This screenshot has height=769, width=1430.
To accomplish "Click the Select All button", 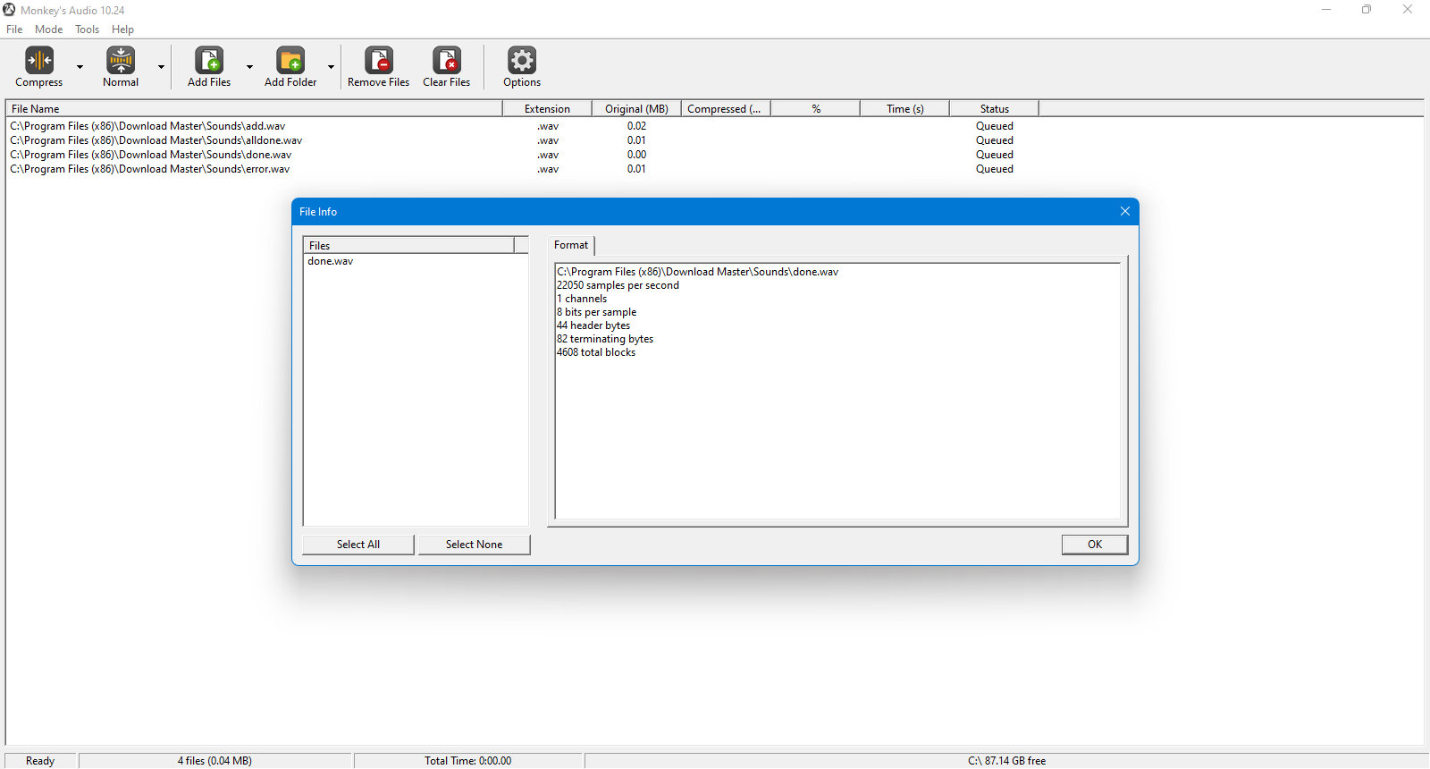I will tap(358, 545).
